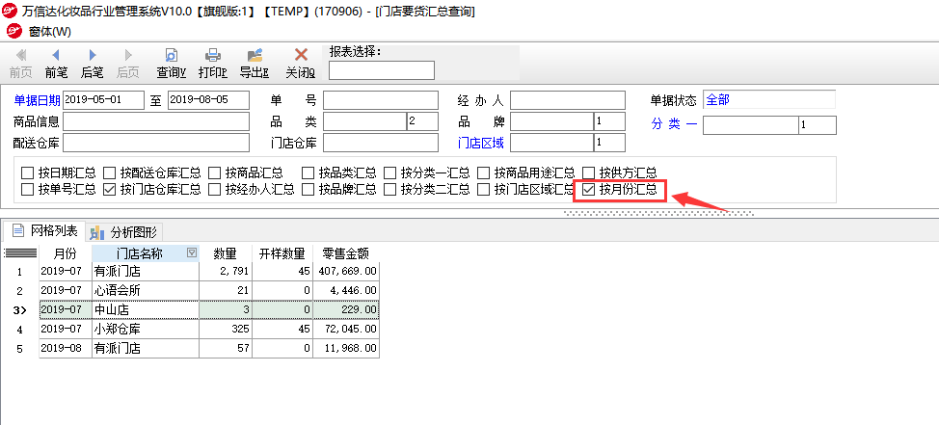
Task: Click the 分类一 input field
Action: [x=750, y=125]
